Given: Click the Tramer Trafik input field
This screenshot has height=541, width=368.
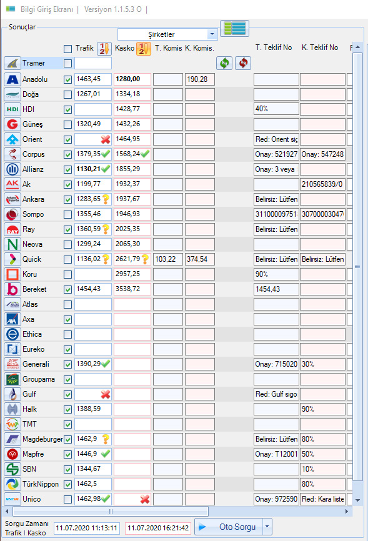Looking at the screenshot, I should (93, 63).
